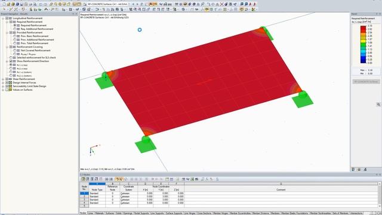Pin the results Panel on the right
Screen dimensions: 382x215
pyautogui.click(x=377, y=14)
